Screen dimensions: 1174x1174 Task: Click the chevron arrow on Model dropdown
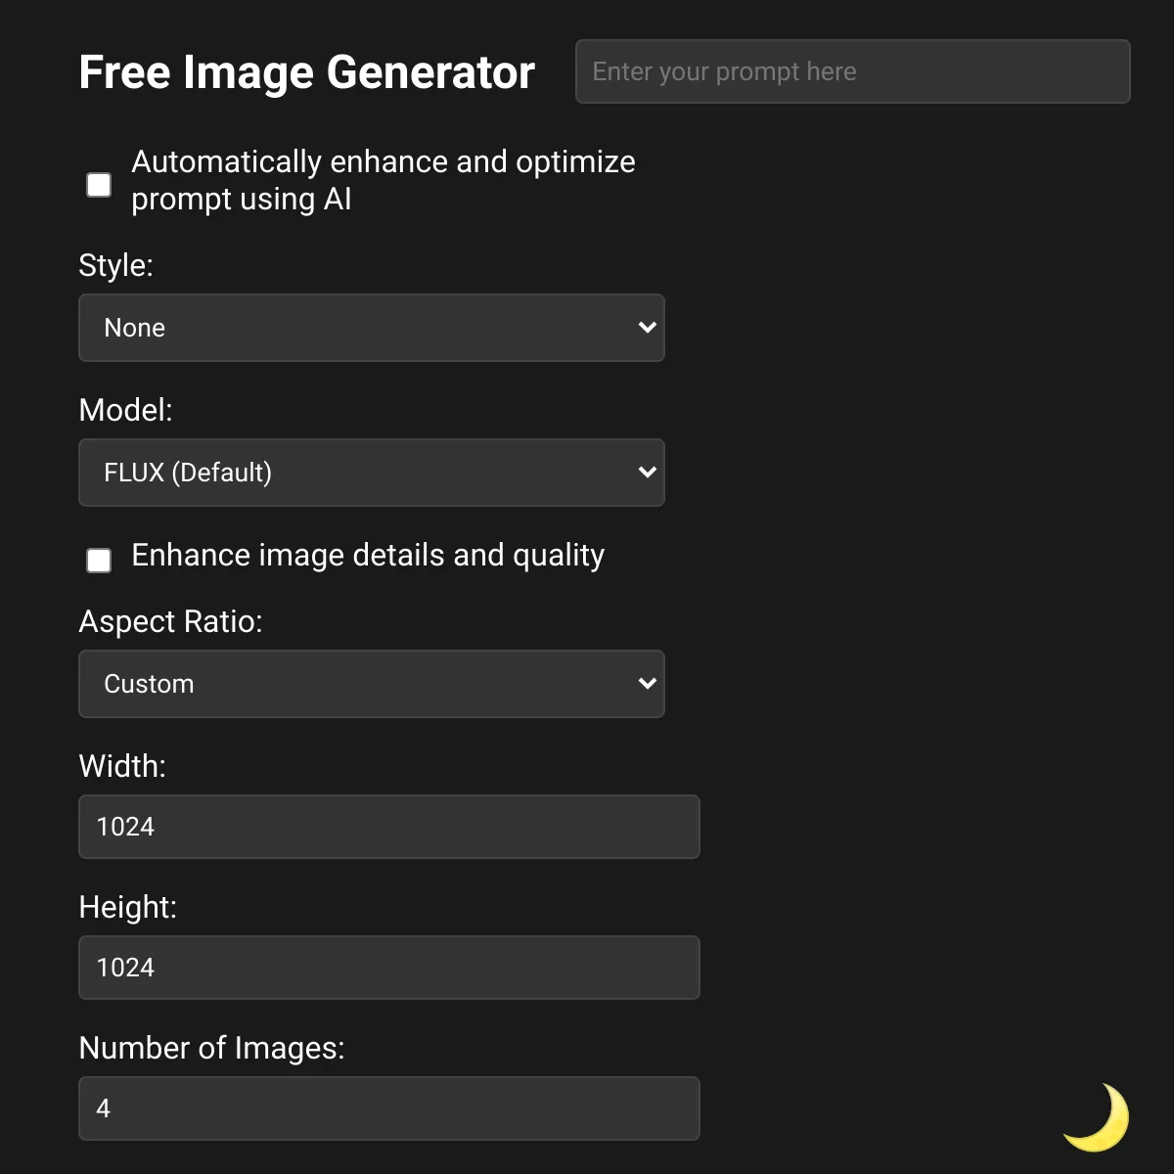pos(647,473)
